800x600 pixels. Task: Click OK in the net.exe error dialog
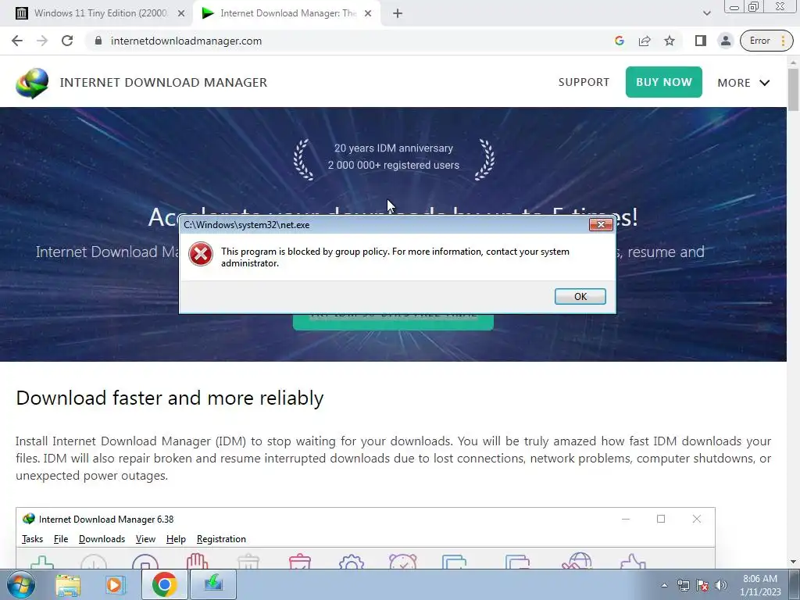click(580, 296)
